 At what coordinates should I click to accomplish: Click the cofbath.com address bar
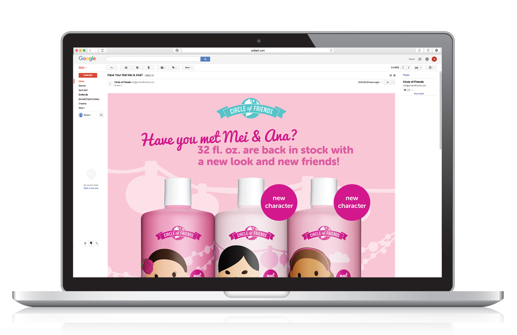click(258, 50)
